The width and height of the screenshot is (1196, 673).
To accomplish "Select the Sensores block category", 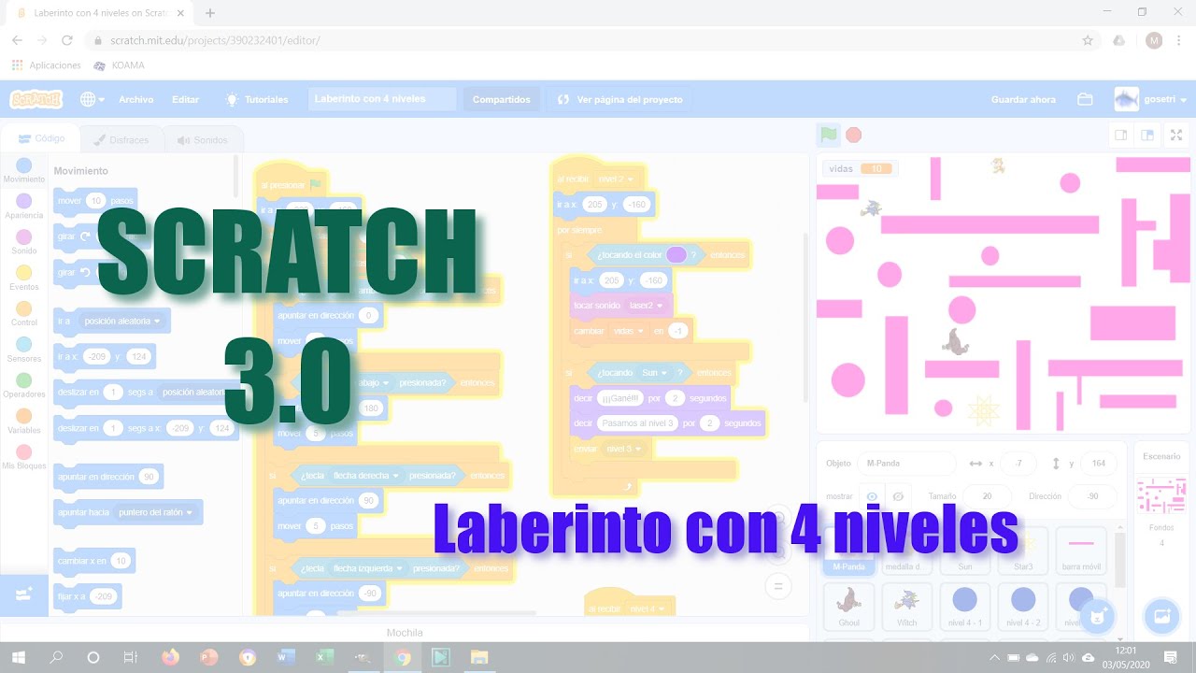I will (x=23, y=350).
